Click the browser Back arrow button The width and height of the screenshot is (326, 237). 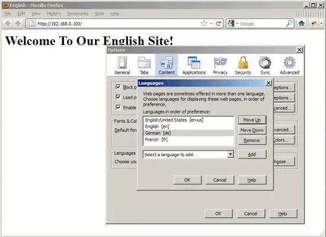click(8, 23)
